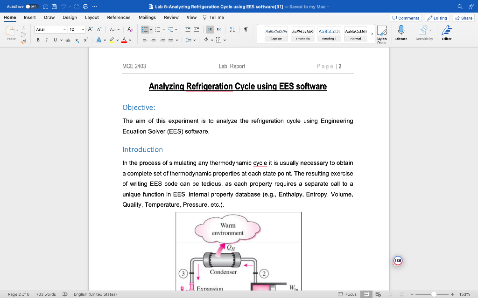
Task: Click the Format Painter brush icon
Action: (x=23, y=42)
